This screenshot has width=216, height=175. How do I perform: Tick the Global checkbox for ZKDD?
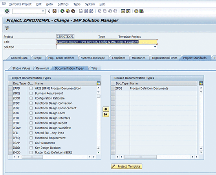click(x=31, y=148)
